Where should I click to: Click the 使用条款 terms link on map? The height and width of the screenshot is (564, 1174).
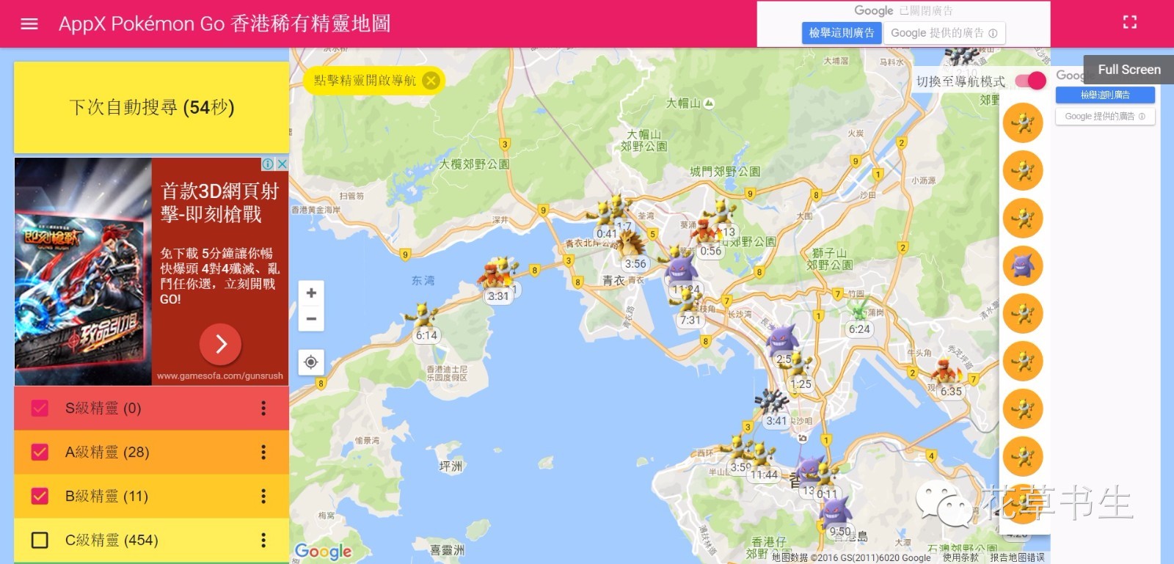(960, 557)
